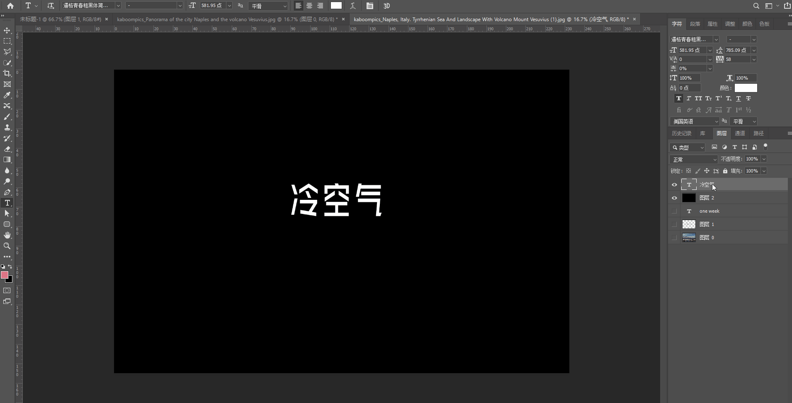Show the one week text layer

point(674,211)
